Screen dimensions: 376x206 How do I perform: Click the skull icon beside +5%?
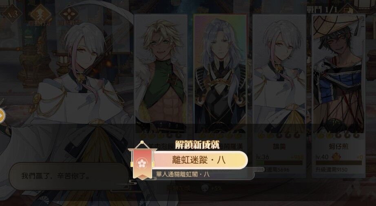(x=205, y=188)
